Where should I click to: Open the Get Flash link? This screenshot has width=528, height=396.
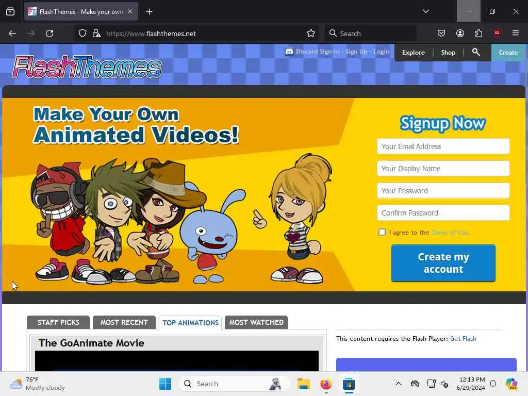tap(463, 339)
